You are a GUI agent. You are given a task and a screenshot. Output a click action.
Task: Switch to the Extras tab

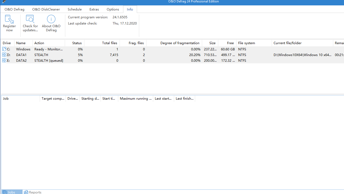[94, 9]
